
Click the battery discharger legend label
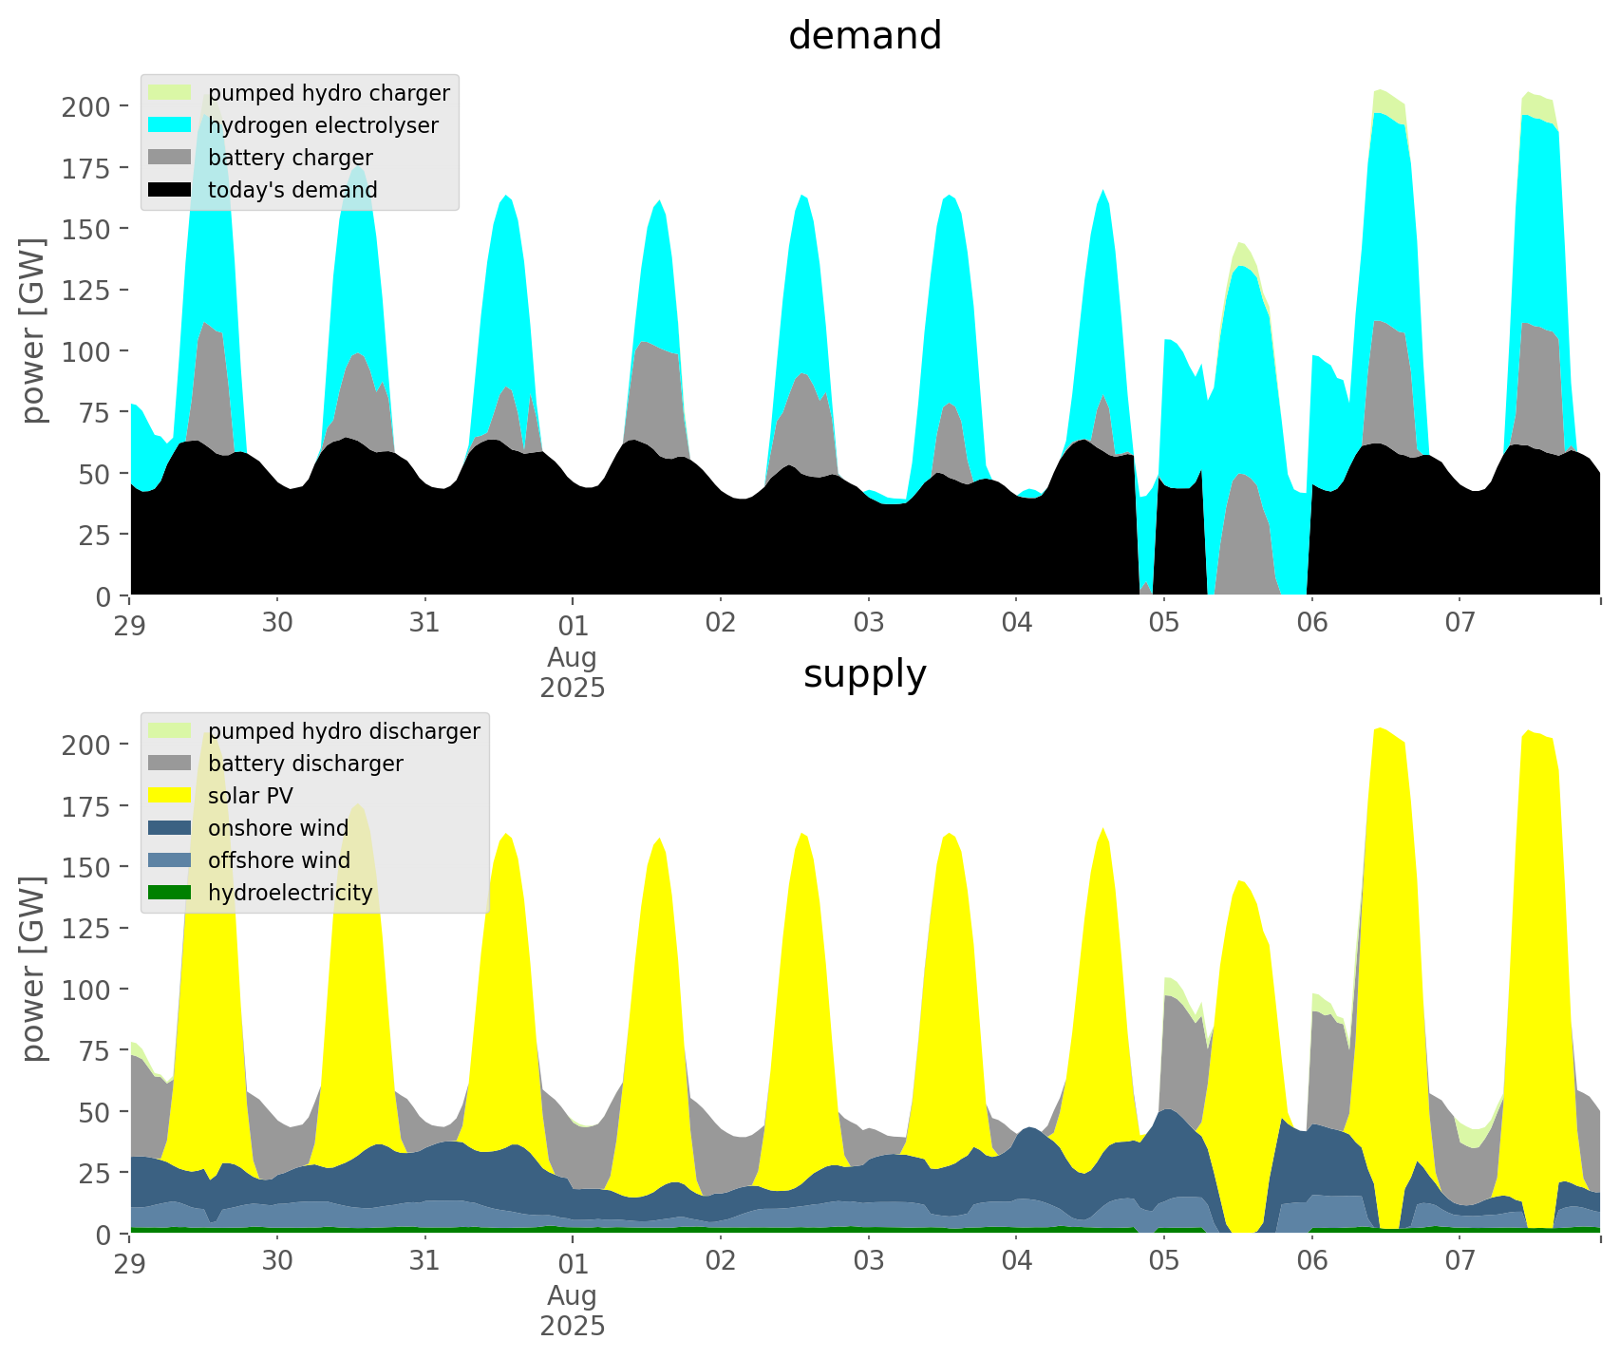point(306,764)
